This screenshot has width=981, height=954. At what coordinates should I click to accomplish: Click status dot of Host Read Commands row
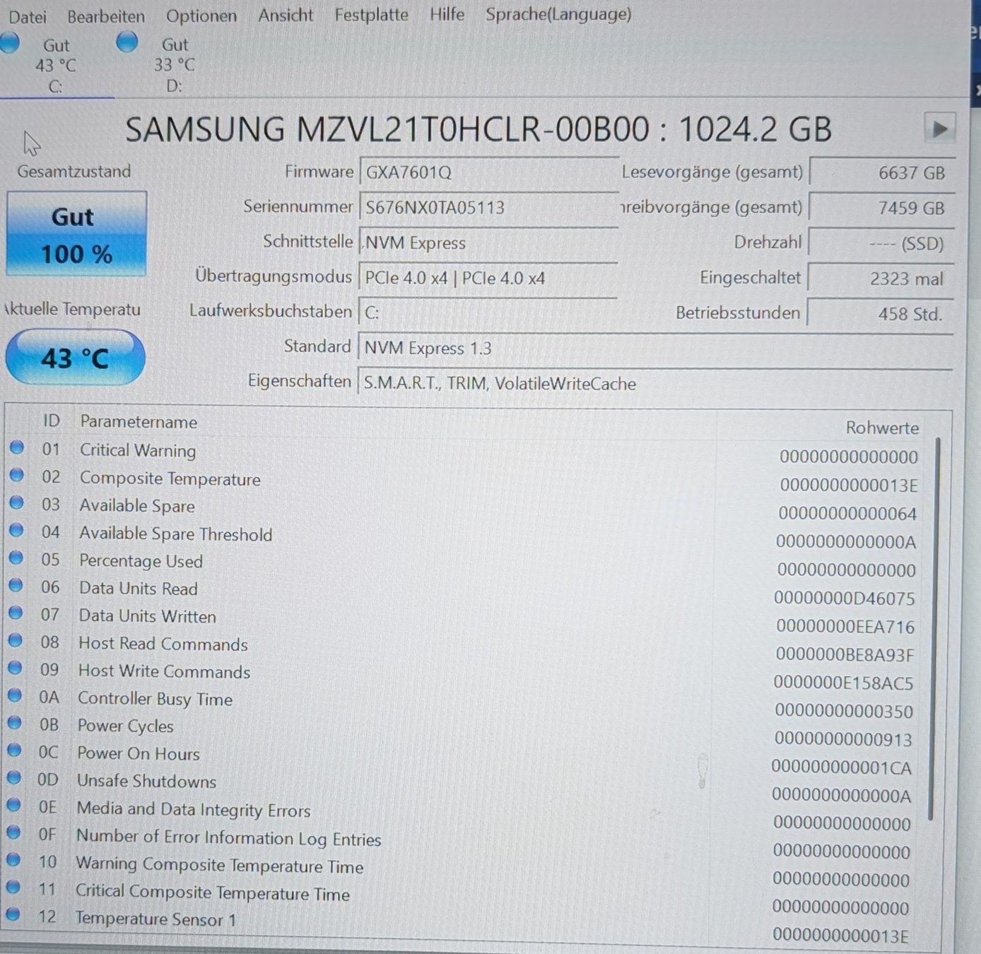click(x=16, y=640)
